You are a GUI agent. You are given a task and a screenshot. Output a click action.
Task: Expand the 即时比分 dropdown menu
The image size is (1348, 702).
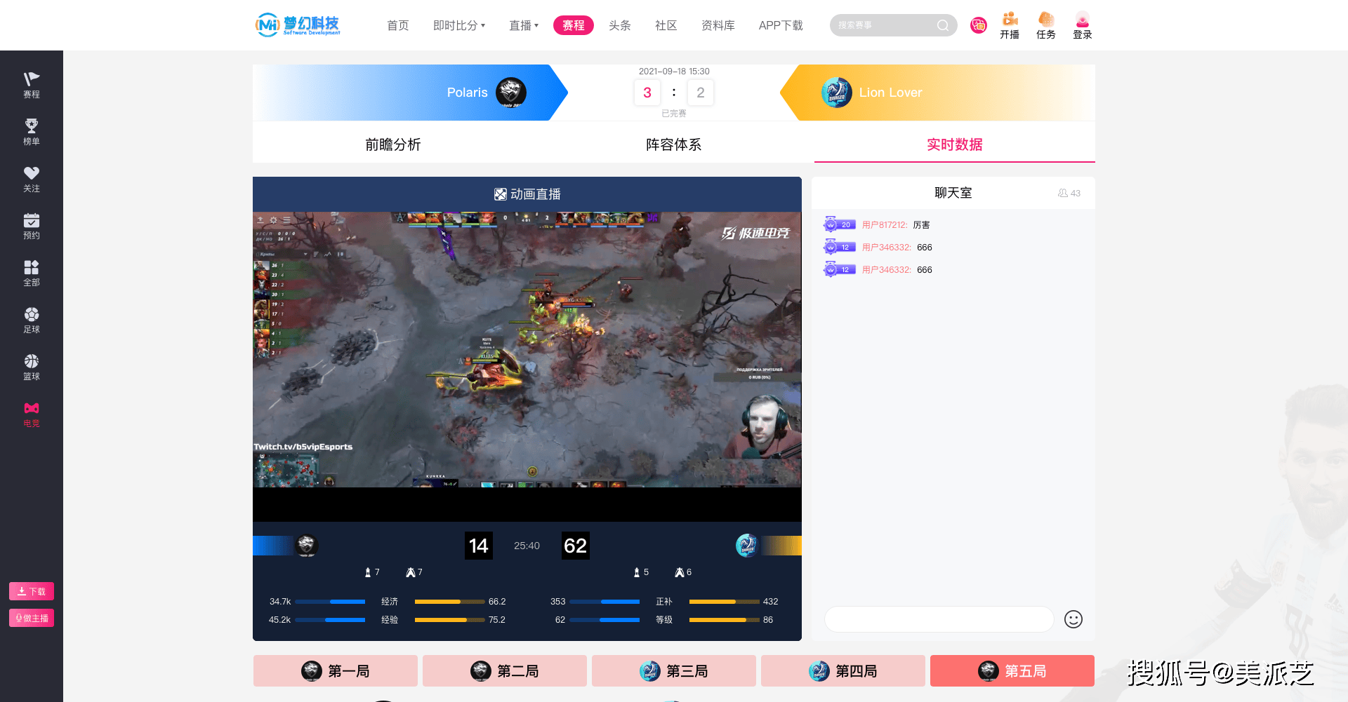(x=459, y=25)
